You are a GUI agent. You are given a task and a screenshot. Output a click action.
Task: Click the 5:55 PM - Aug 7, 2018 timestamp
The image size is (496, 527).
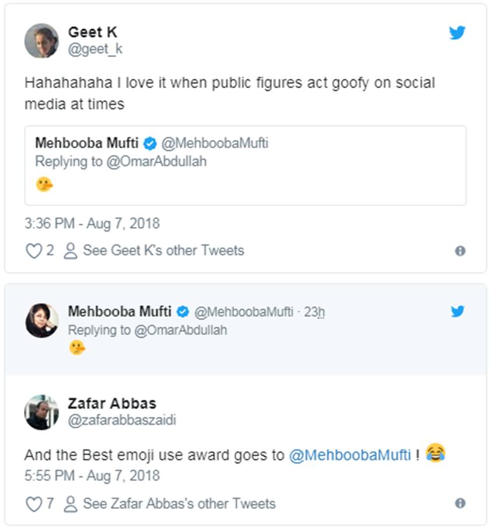pyautogui.click(x=92, y=475)
